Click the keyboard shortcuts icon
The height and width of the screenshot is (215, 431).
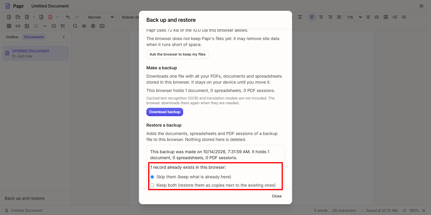102,26
